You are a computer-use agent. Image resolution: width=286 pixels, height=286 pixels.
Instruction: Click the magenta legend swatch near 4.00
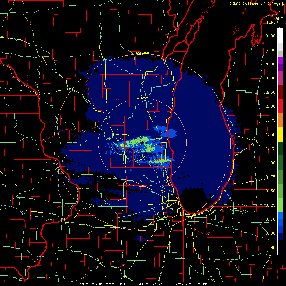tap(281, 60)
